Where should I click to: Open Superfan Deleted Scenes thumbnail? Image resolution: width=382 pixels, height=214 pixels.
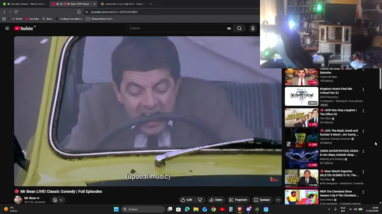pos(301,179)
